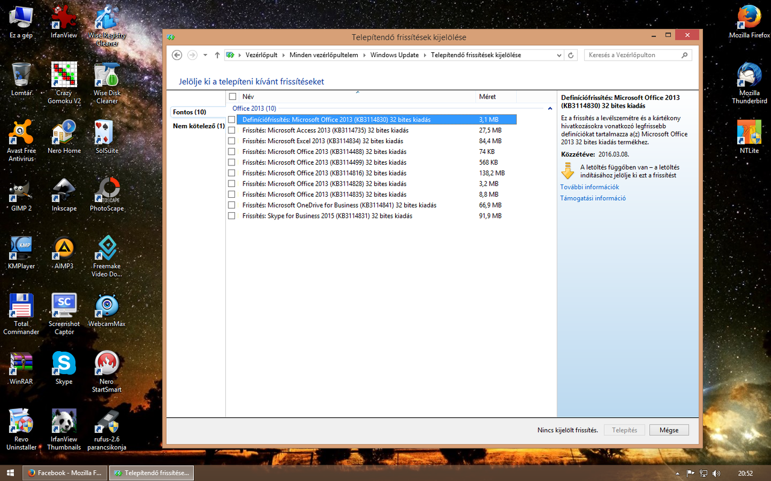The height and width of the screenshot is (481, 771).
Task: Launch Freemake Video Downloader icon
Action: pos(107,257)
